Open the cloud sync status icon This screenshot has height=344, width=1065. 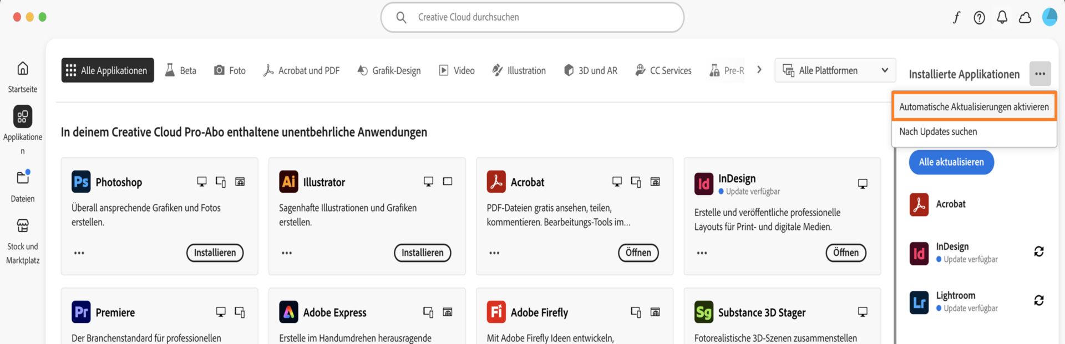[1025, 18]
